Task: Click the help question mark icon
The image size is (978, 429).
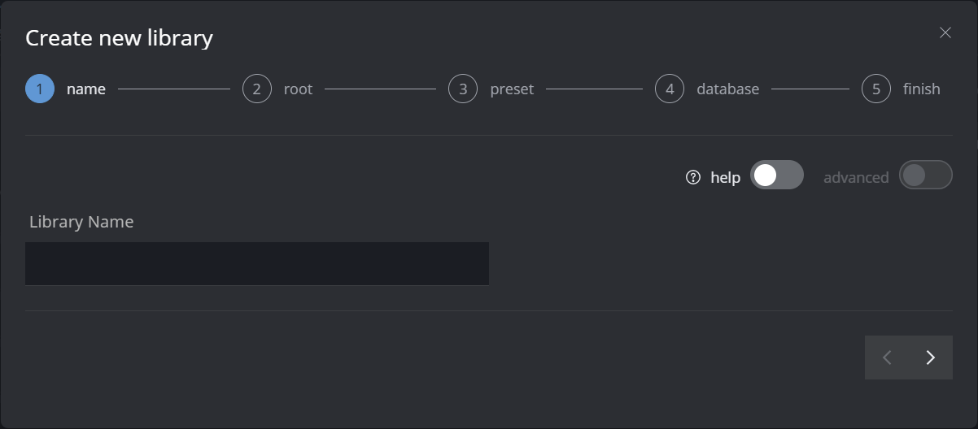Action: tap(693, 177)
